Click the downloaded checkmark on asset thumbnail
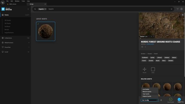 click(x=38, y=24)
